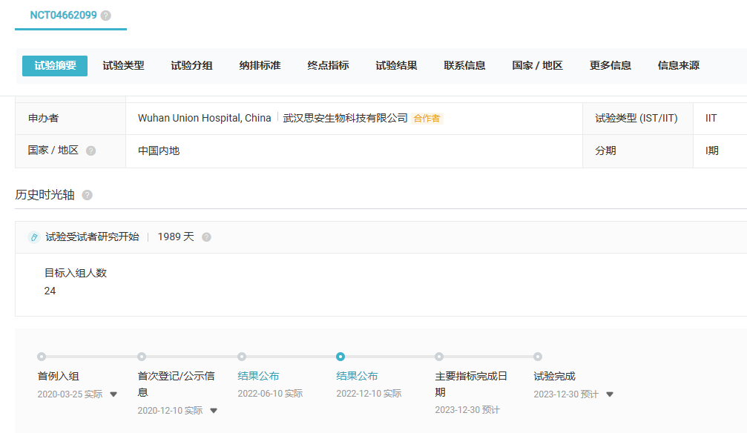The image size is (747, 433).
Task: Switch to the 试验类型 tab
Action: point(123,65)
